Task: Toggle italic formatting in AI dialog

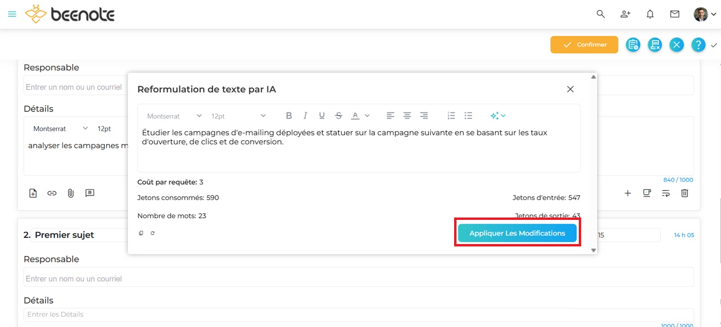Action: tap(305, 116)
